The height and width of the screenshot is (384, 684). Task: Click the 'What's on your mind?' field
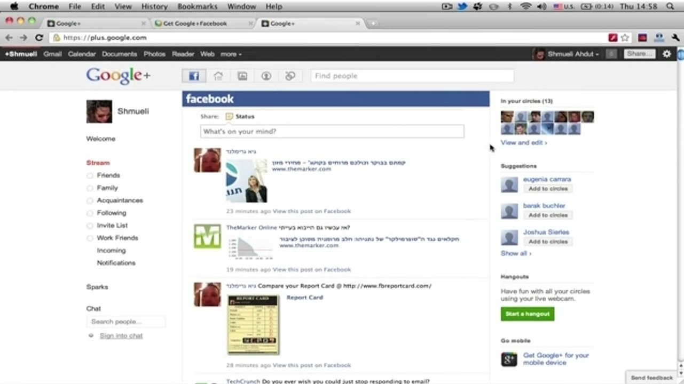332,131
